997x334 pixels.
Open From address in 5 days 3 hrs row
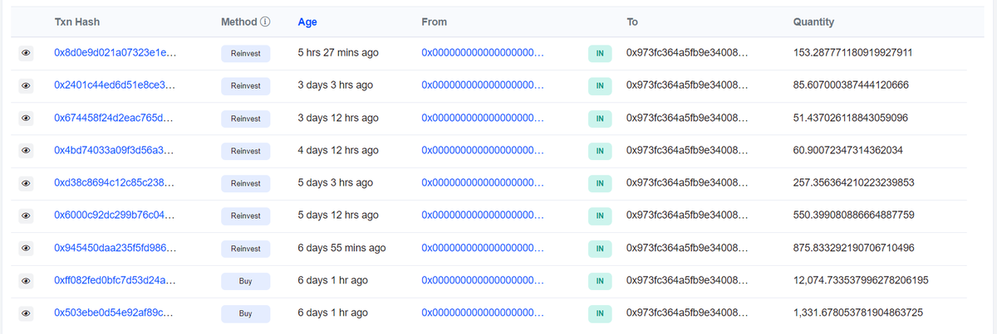(x=483, y=183)
